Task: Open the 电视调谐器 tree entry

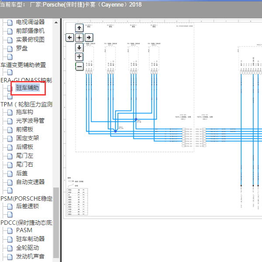Action: [30, 22]
